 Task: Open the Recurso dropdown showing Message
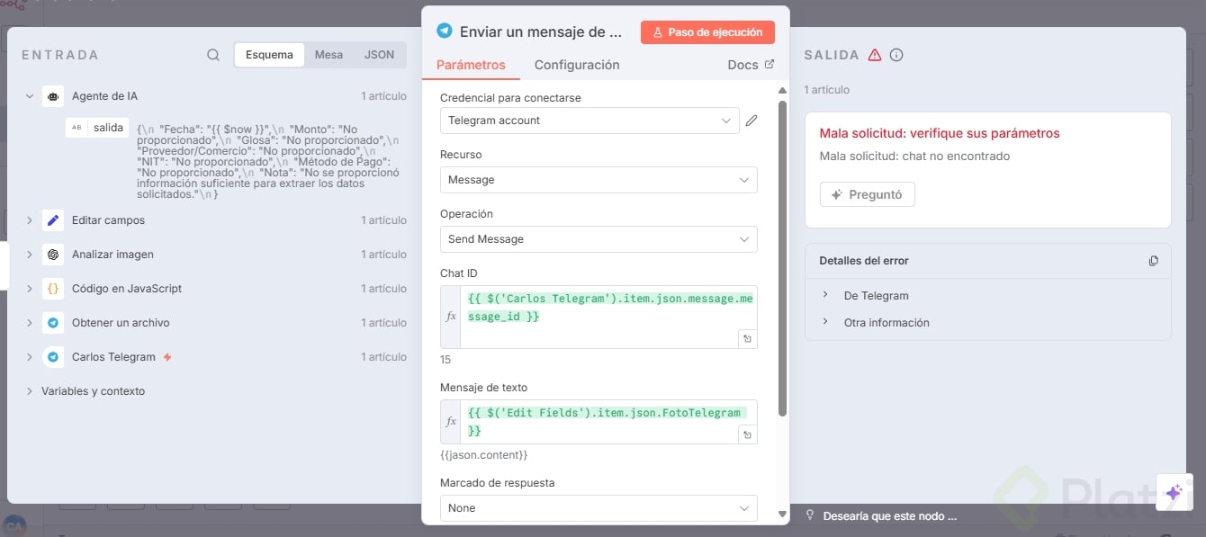(598, 180)
